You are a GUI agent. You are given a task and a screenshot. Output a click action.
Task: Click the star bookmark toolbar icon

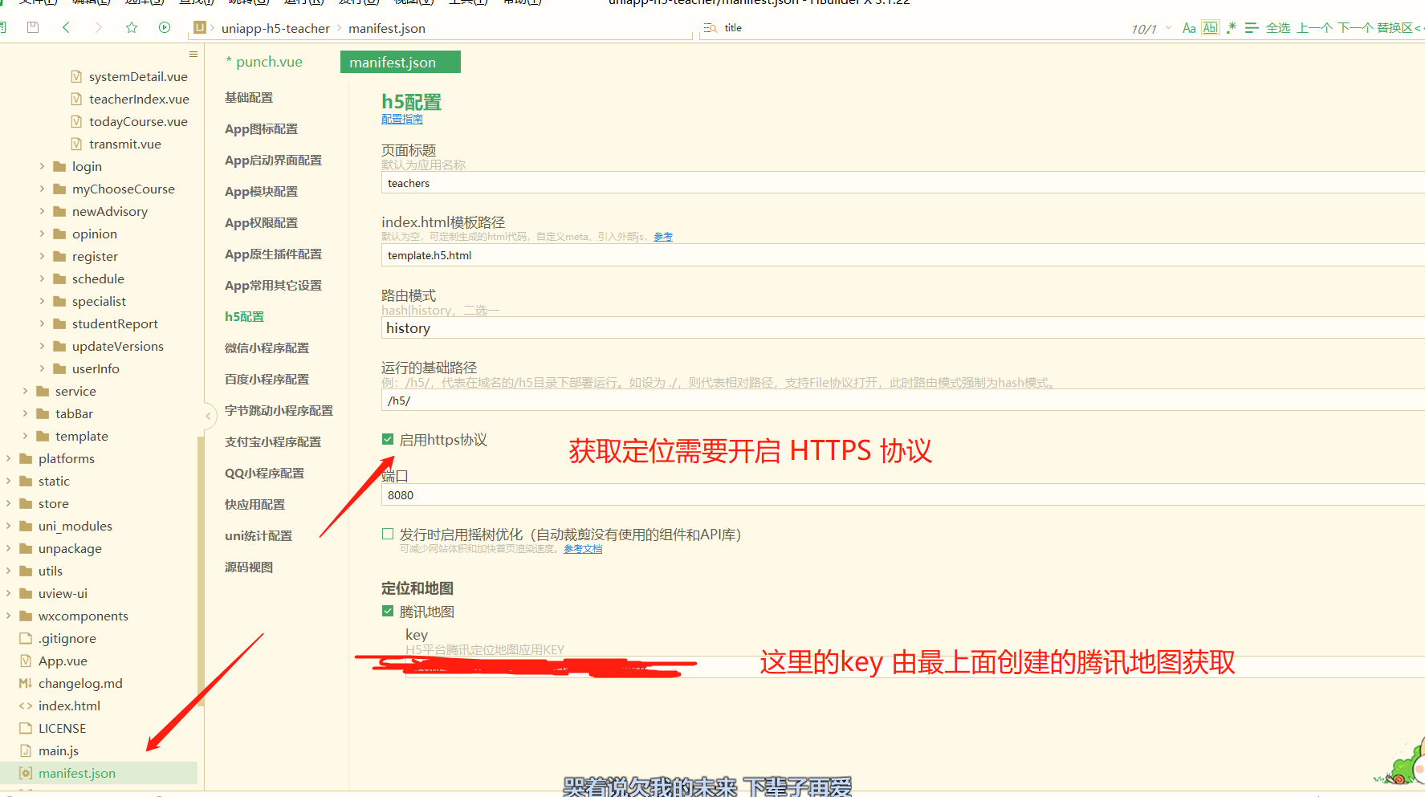point(132,27)
